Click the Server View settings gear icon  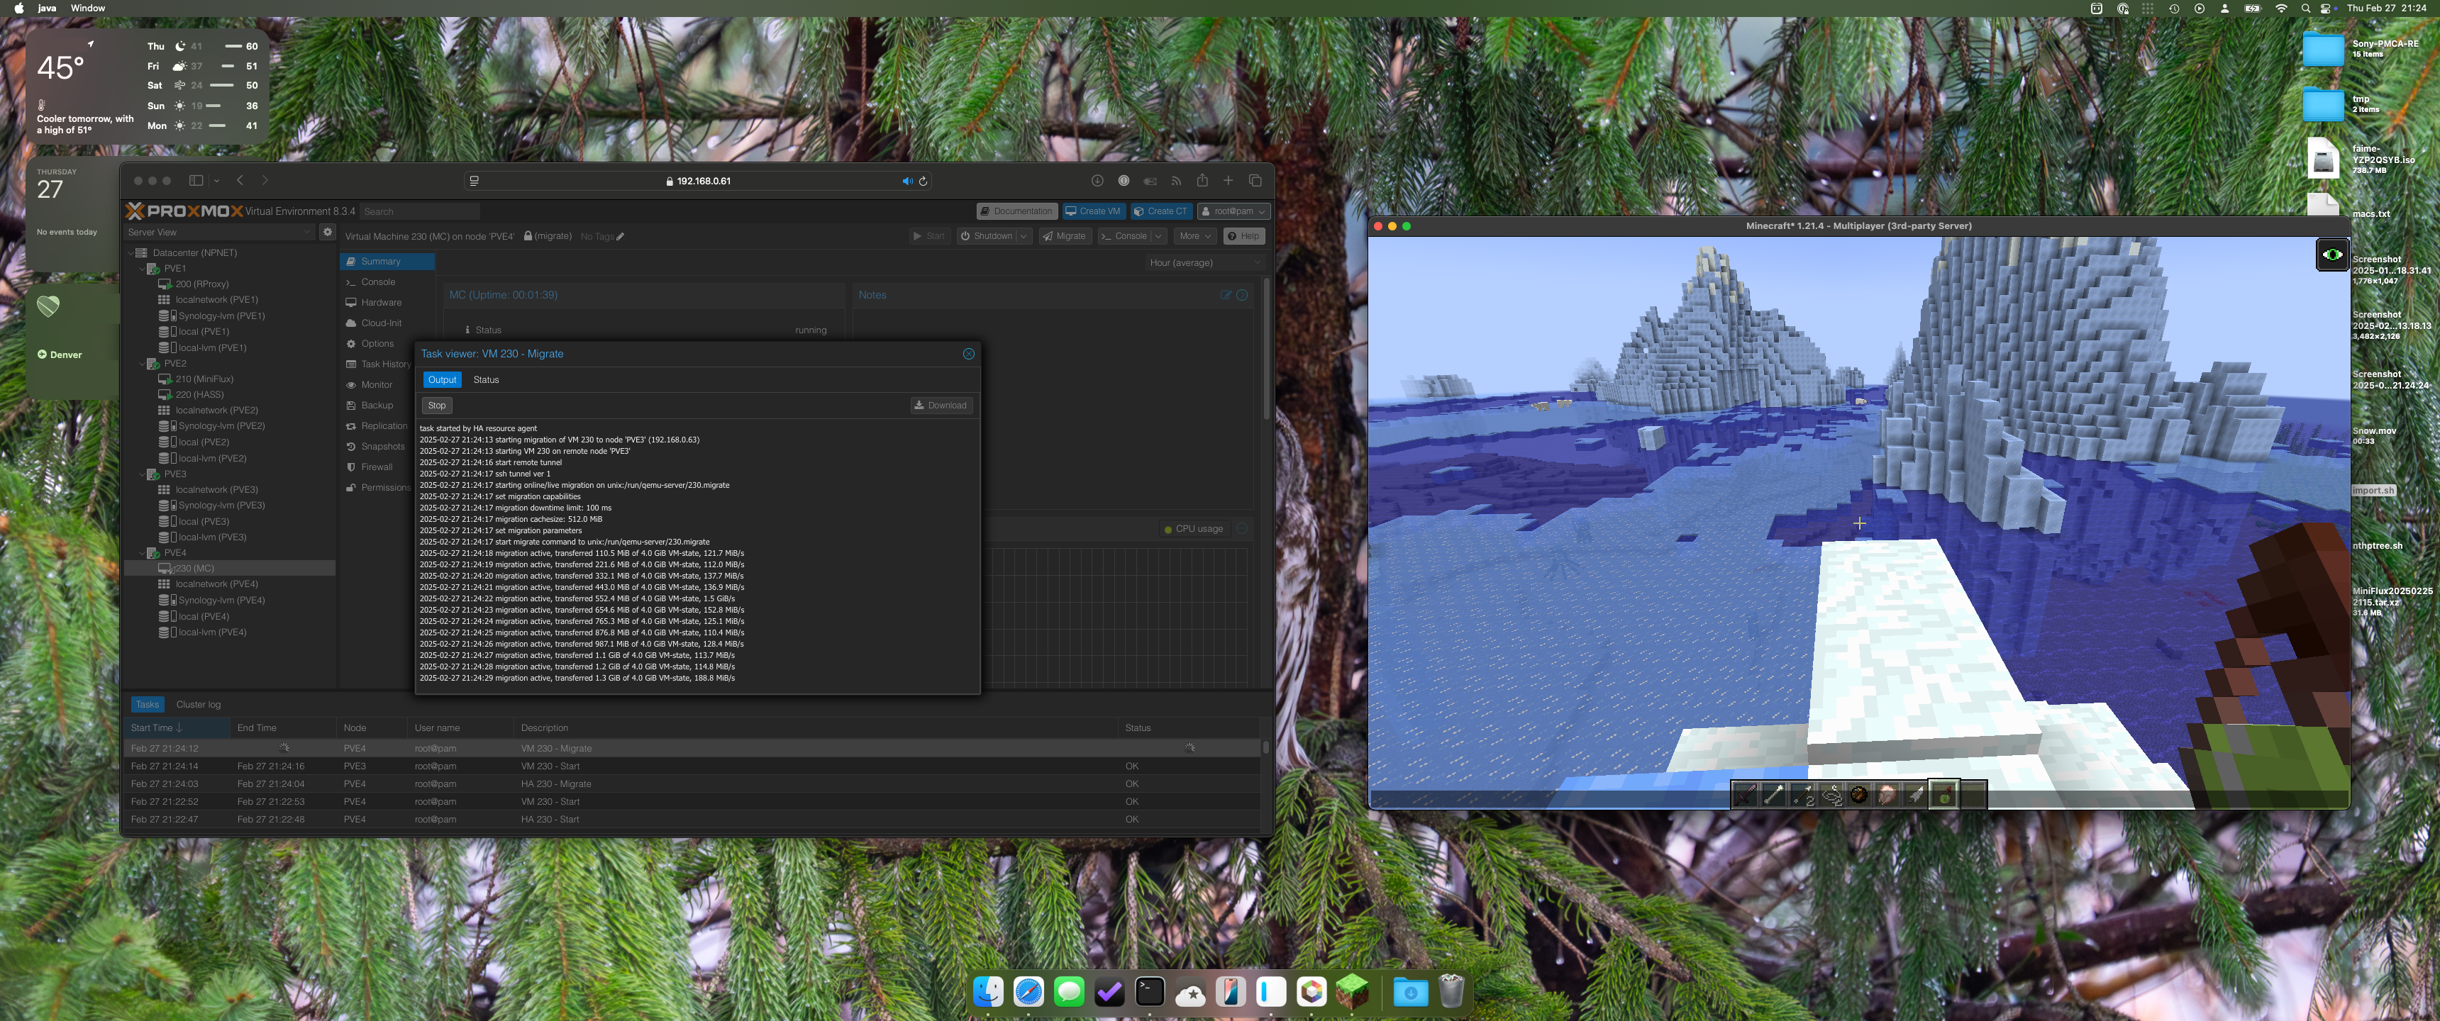point(328,232)
